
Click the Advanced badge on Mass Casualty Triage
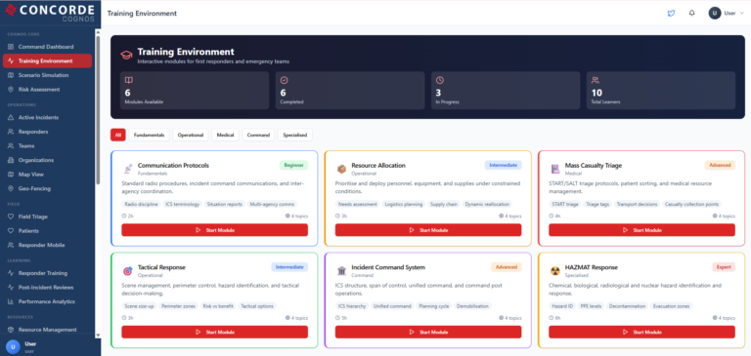[x=720, y=165]
